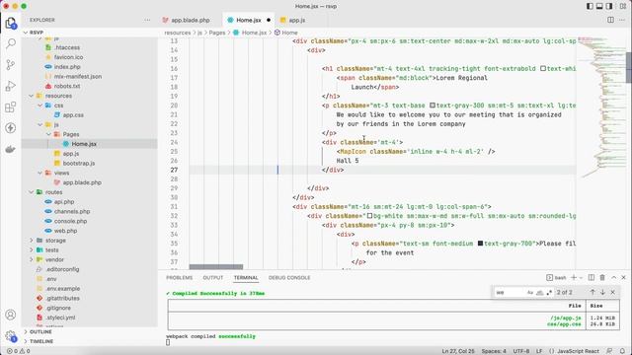The image size is (632, 355).
Task: Open the Explorer view in activity bar
Action: [x=11, y=23]
